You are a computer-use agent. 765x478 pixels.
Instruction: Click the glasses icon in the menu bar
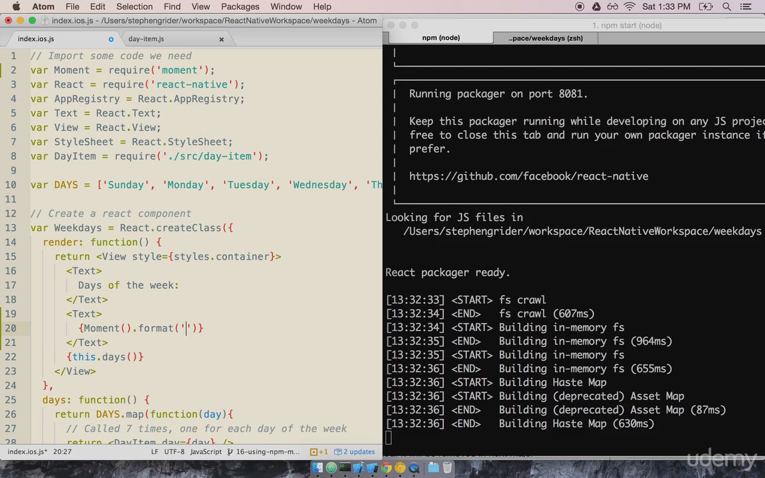click(x=612, y=7)
